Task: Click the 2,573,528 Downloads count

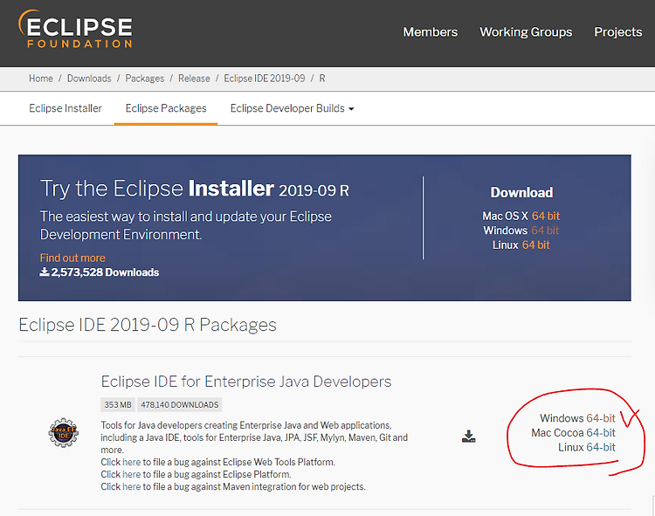Action: [100, 272]
